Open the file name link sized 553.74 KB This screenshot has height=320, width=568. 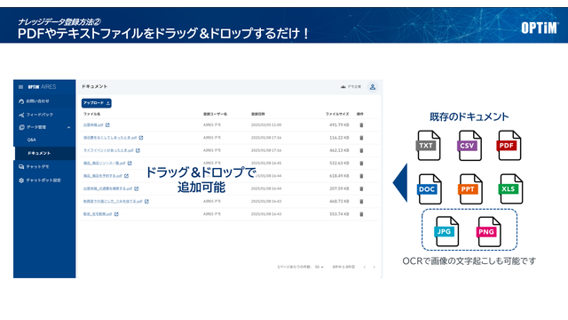(x=98, y=214)
